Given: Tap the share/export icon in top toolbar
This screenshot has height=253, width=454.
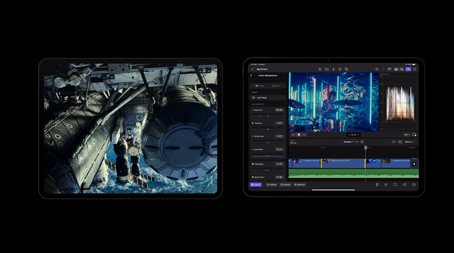Looking at the screenshot, I should (346, 69).
